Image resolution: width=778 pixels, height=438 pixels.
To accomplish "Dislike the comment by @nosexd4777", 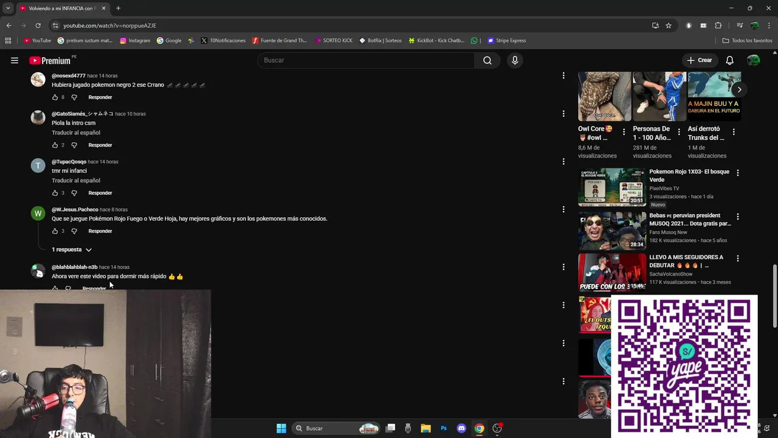I will point(74,97).
